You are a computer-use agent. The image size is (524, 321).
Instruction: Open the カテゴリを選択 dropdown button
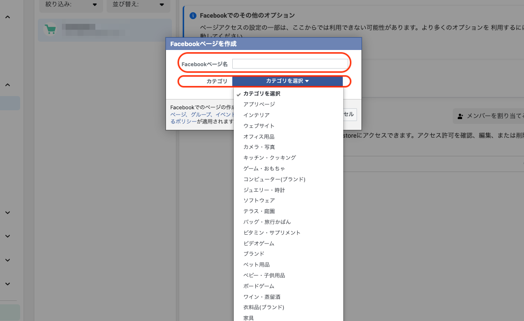pyautogui.click(x=287, y=81)
